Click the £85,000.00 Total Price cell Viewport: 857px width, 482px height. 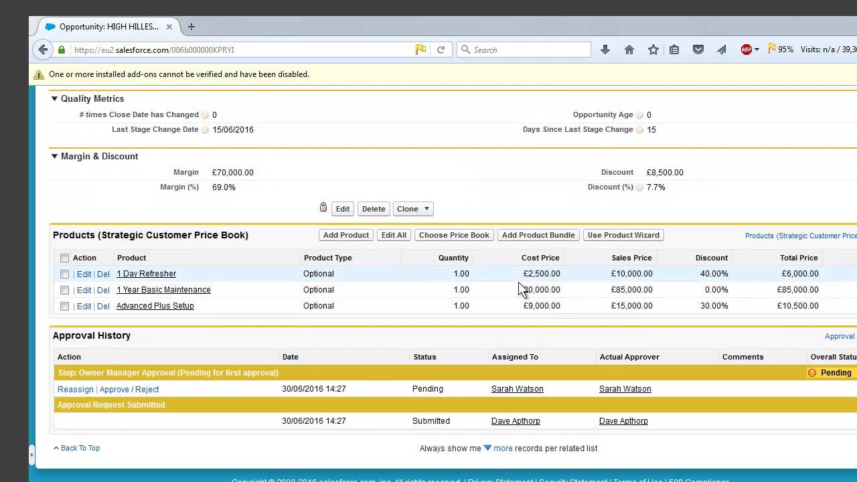point(797,290)
